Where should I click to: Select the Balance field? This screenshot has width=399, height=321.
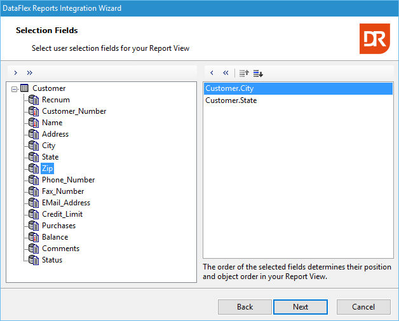pyautogui.click(x=55, y=237)
